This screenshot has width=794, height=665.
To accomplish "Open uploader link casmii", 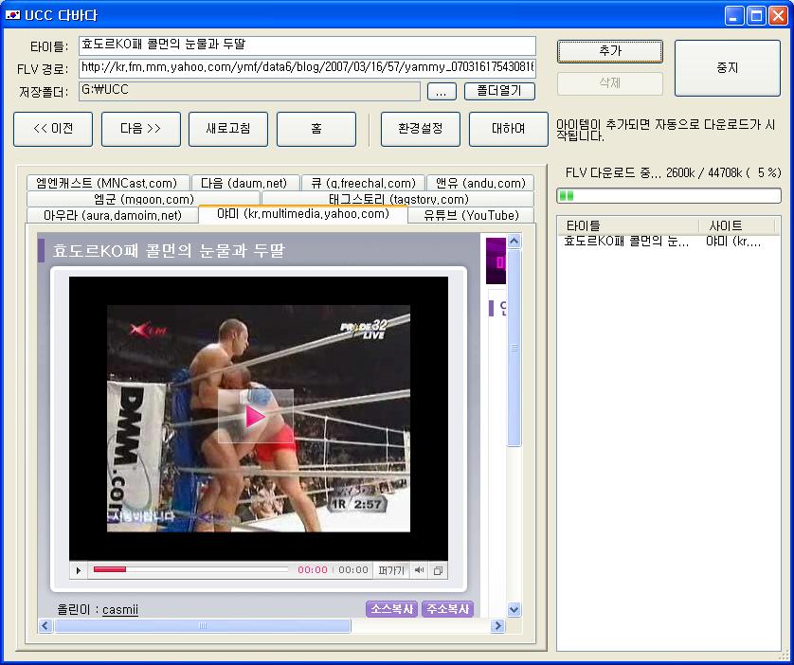I will [120, 609].
